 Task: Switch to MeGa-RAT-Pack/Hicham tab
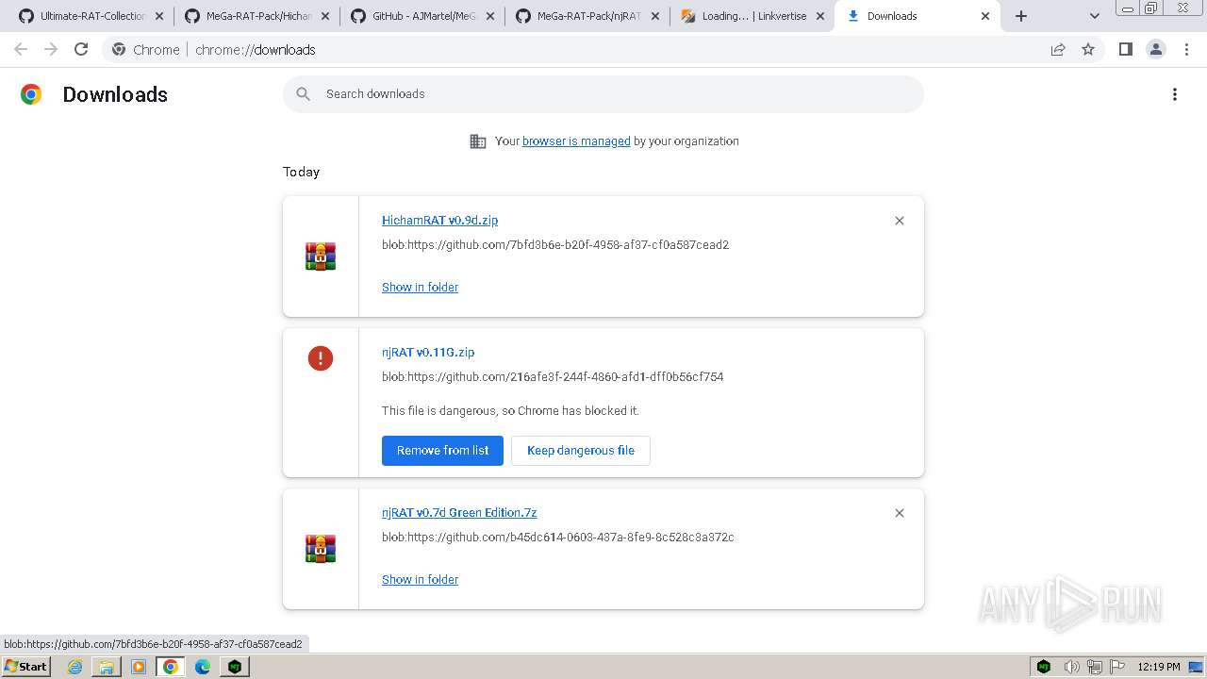tap(257, 16)
